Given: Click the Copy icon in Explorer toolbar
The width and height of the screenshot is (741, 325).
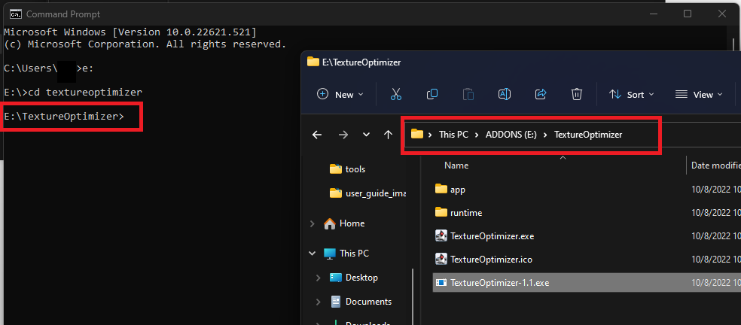Looking at the screenshot, I should [432, 94].
